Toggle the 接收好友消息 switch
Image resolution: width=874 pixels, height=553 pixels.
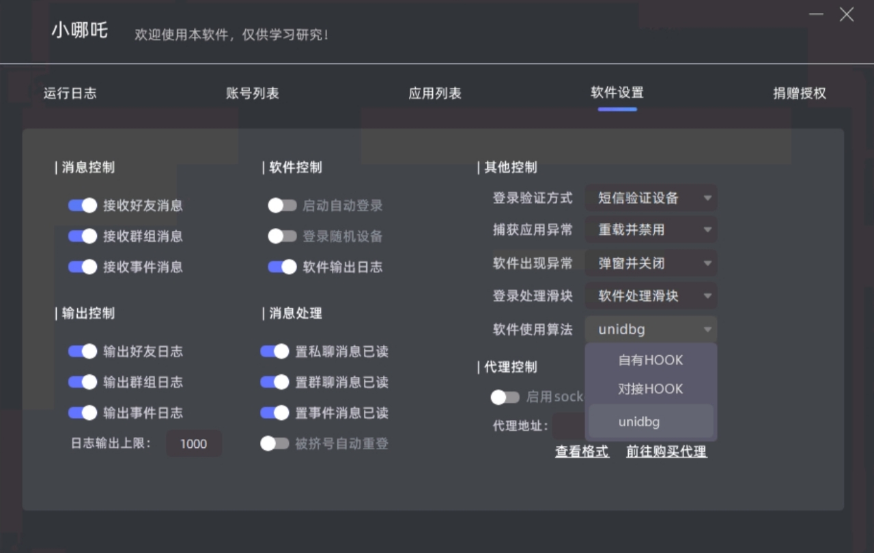(x=83, y=205)
